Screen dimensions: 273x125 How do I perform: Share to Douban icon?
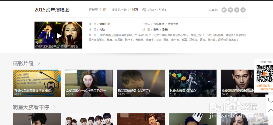click(x=237, y=10)
